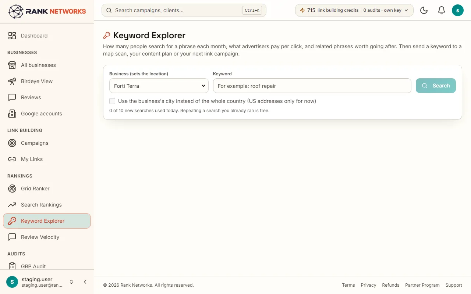Click the Grid Ranker radar icon
This screenshot has width=471, height=294.
coord(12,189)
